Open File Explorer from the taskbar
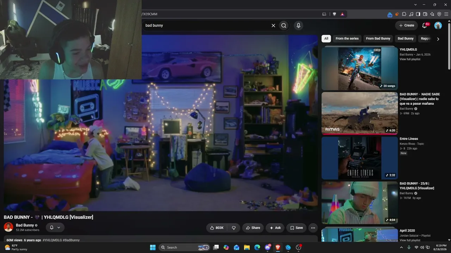 tap(247, 247)
